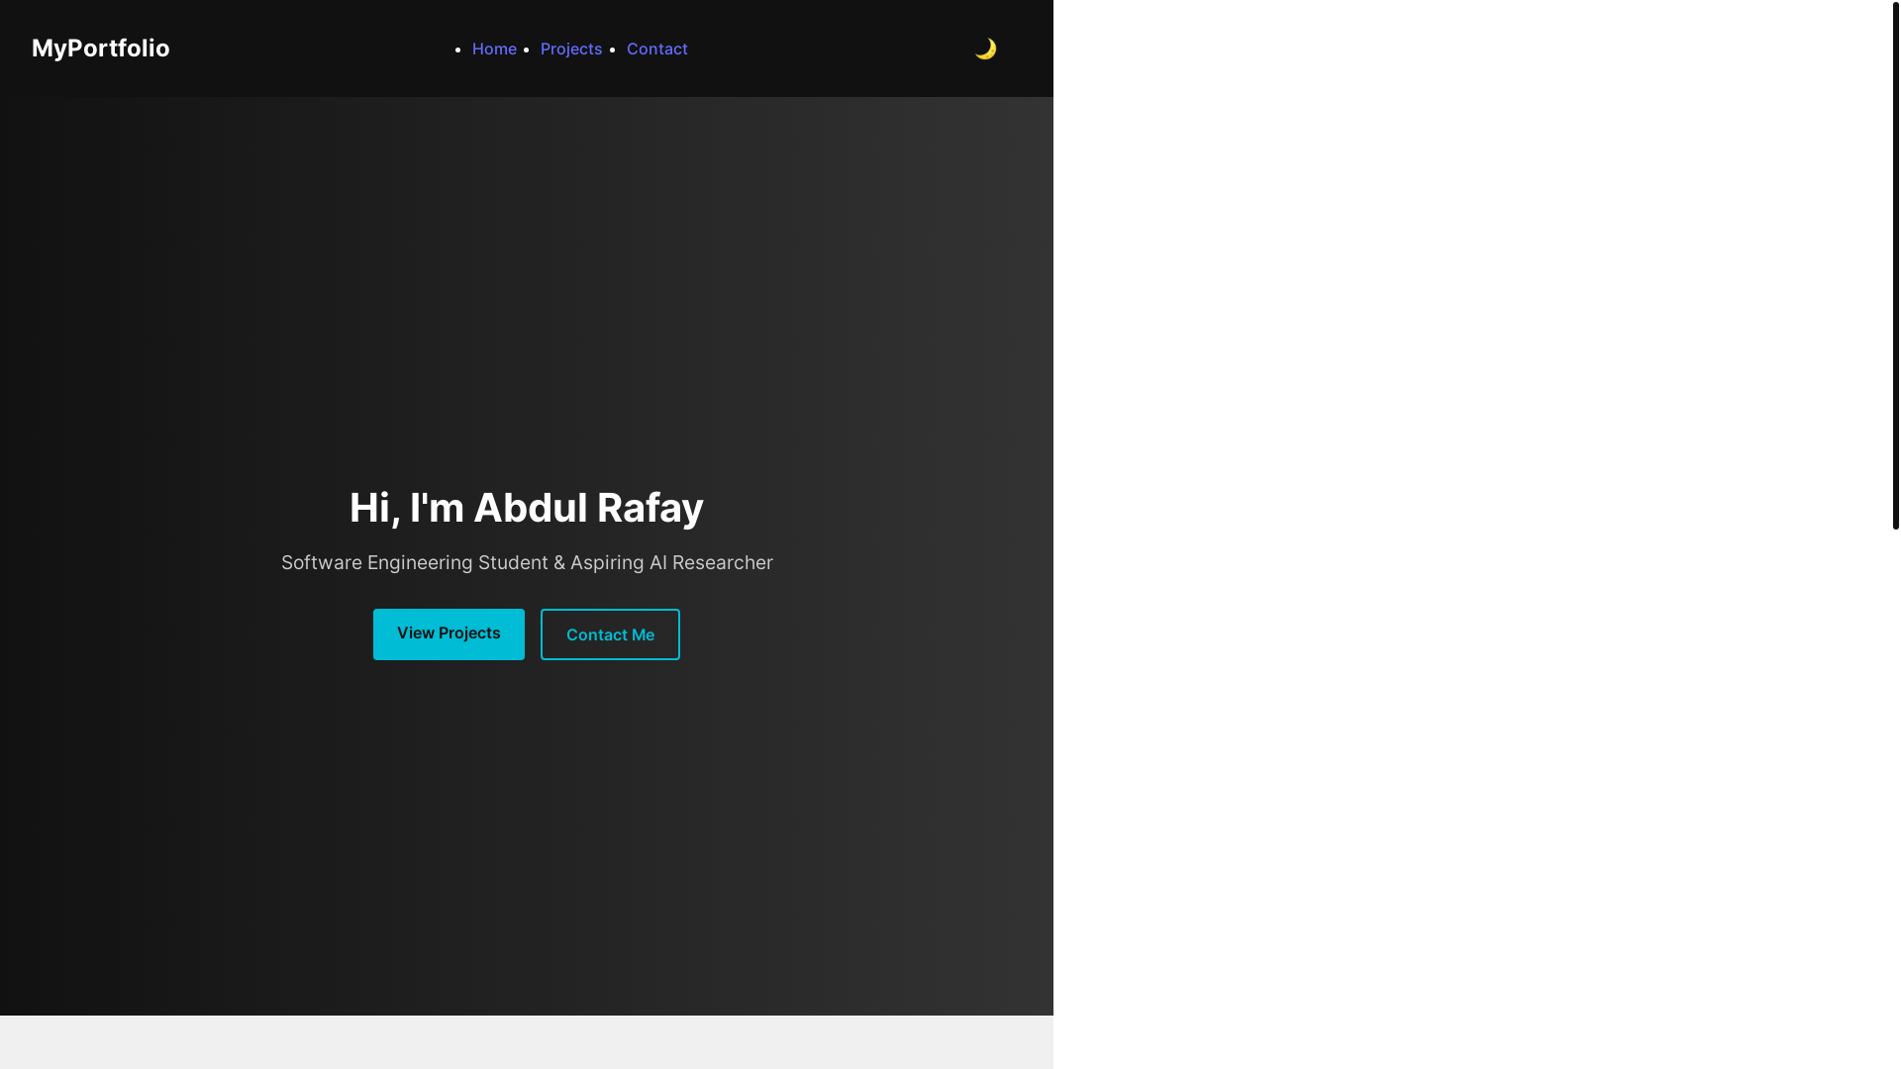Image resolution: width=1901 pixels, height=1069 pixels.
Task: Toggle dark mode with moon icon
Action: coord(985,49)
